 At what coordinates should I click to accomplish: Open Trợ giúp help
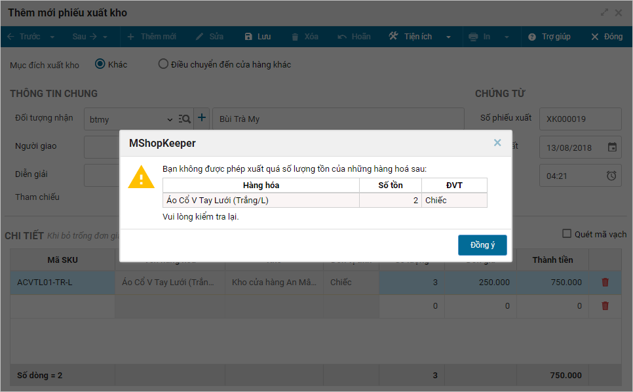549,36
